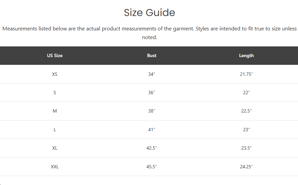Select the M size cell
This screenshot has width=298, height=185.
pos(55,111)
